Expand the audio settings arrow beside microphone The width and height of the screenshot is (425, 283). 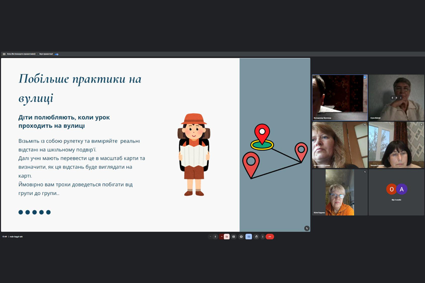pyautogui.click(x=211, y=237)
